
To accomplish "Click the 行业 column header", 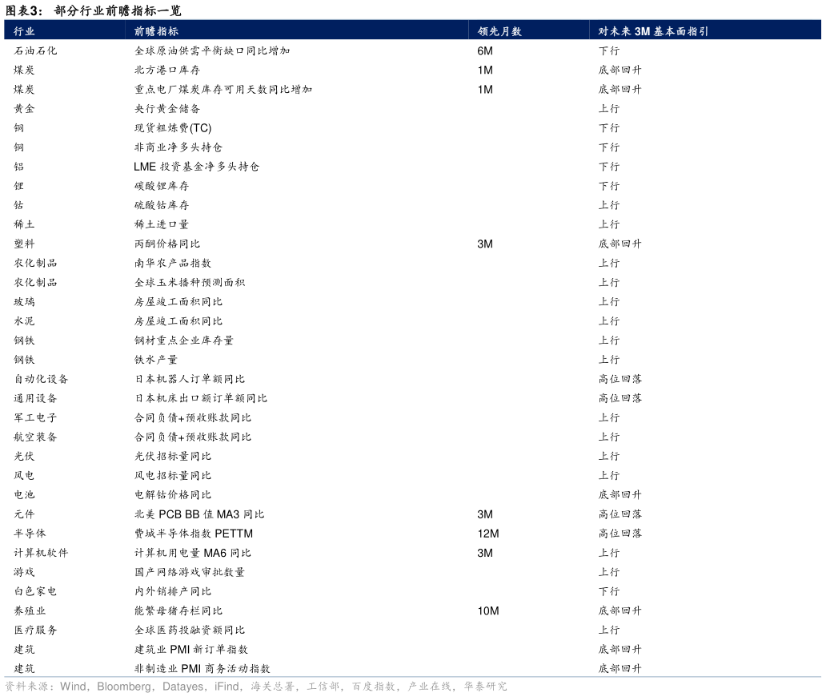I will click(24, 32).
